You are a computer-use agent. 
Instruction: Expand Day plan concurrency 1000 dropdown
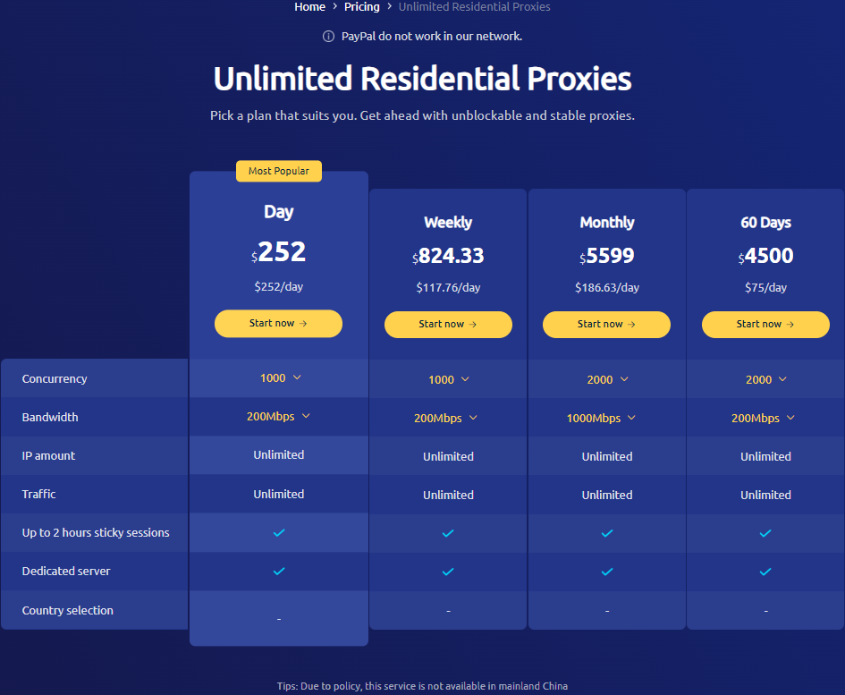click(280, 378)
